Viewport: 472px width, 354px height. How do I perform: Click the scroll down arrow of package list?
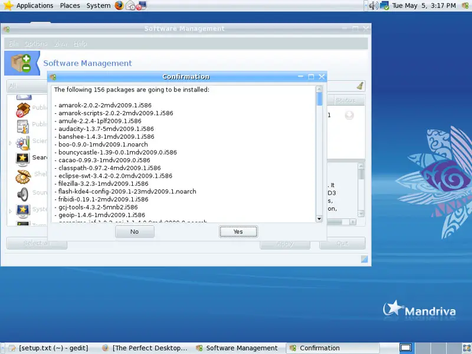[319, 219]
